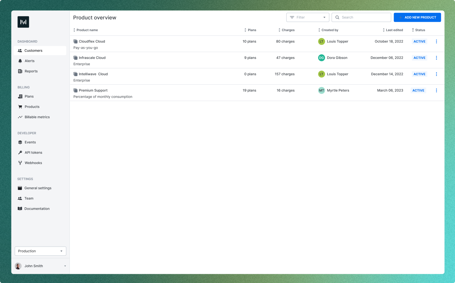
Task: Open the more options menu for Infrascale Cloud
Action: pos(436,58)
